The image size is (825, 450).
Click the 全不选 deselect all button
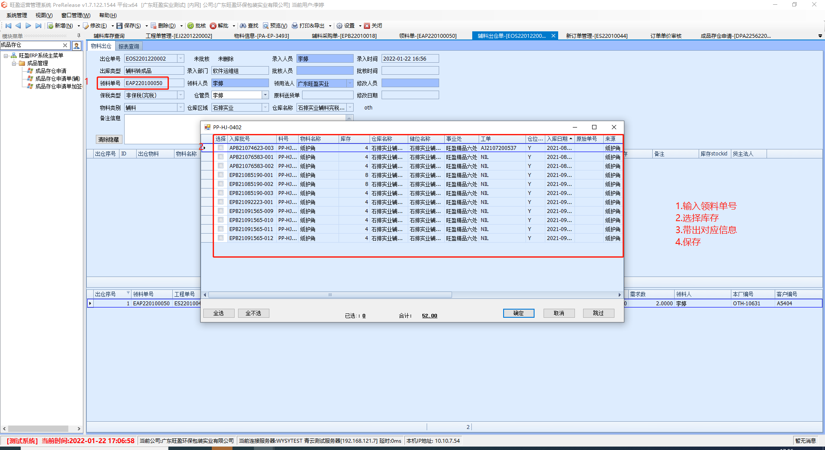(x=254, y=313)
